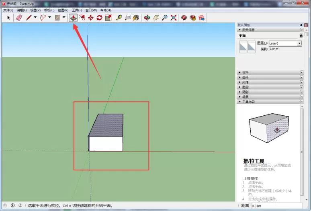Screen dimensions: 311x211
Task: Open the Extension Warehouse icon
Action: pyautogui.click(x=193, y=18)
